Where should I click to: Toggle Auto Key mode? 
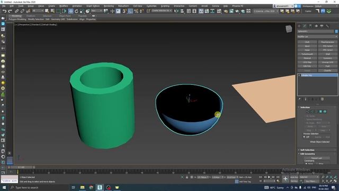pyautogui.click(x=294, y=177)
